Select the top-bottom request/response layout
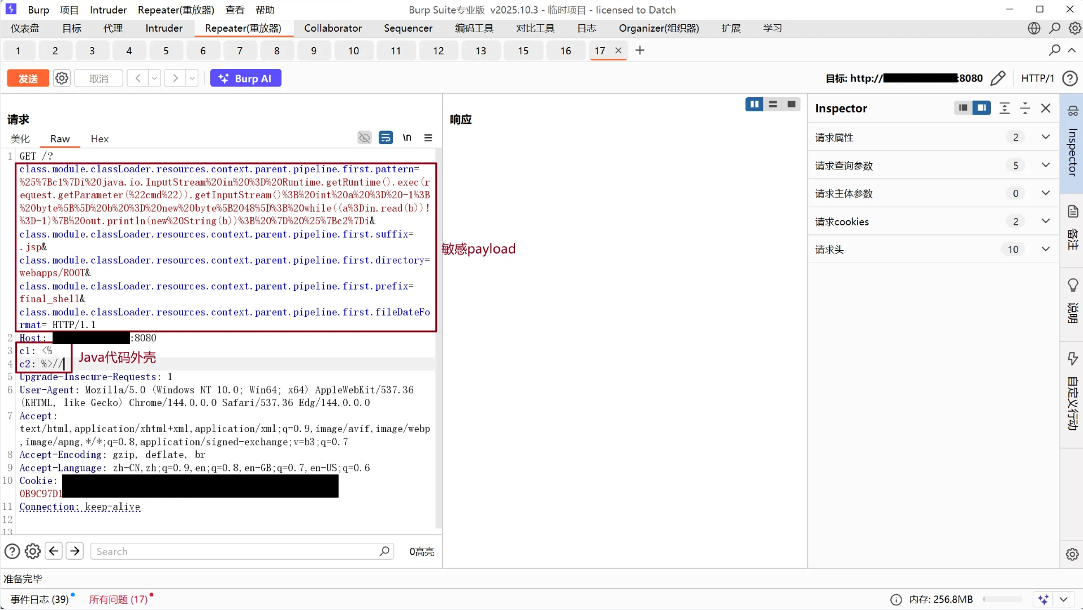The image size is (1083, 610). 773,104
